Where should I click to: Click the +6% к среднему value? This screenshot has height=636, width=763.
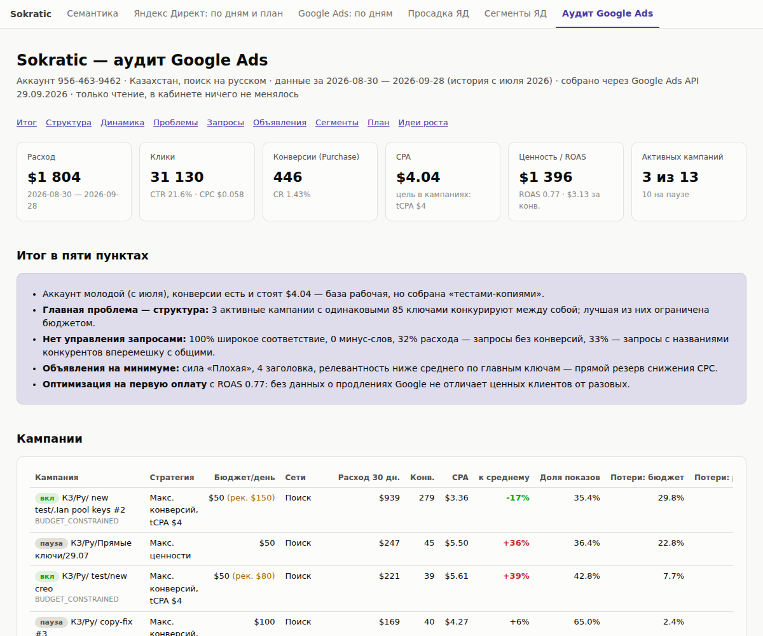coord(519,621)
